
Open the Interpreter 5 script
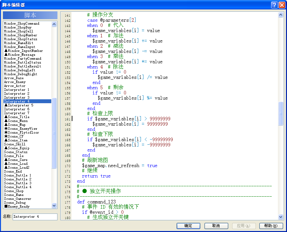pyautogui.click(x=28, y=105)
